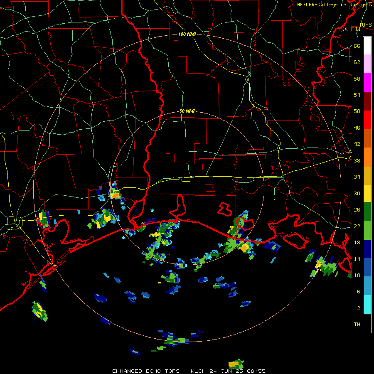
Task: Select the dark green legend swatch
Action: click(367, 212)
